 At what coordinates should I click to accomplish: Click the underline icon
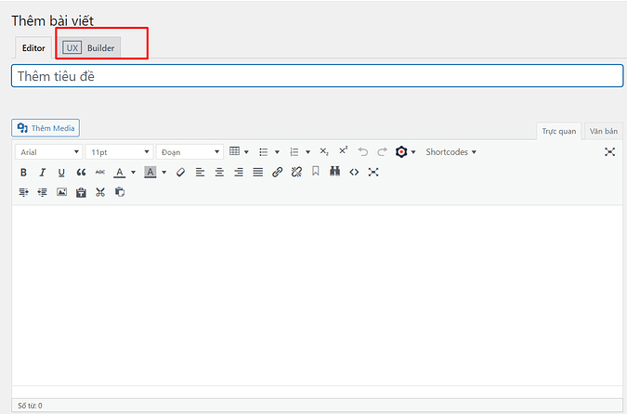pyautogui.click(x=61, y=173)
